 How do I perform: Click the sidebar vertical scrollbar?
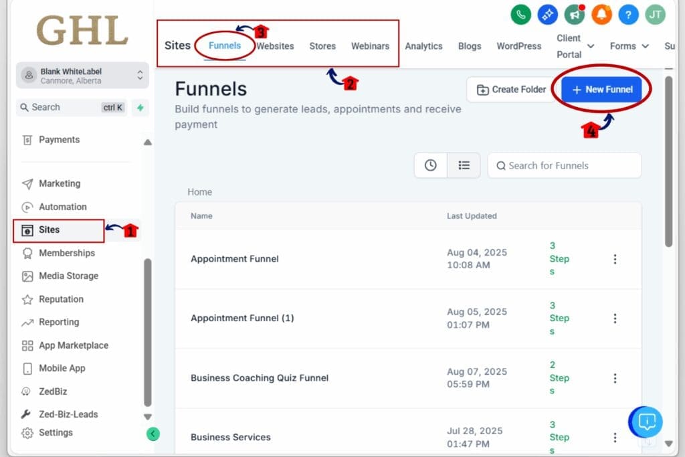(148, 333)
